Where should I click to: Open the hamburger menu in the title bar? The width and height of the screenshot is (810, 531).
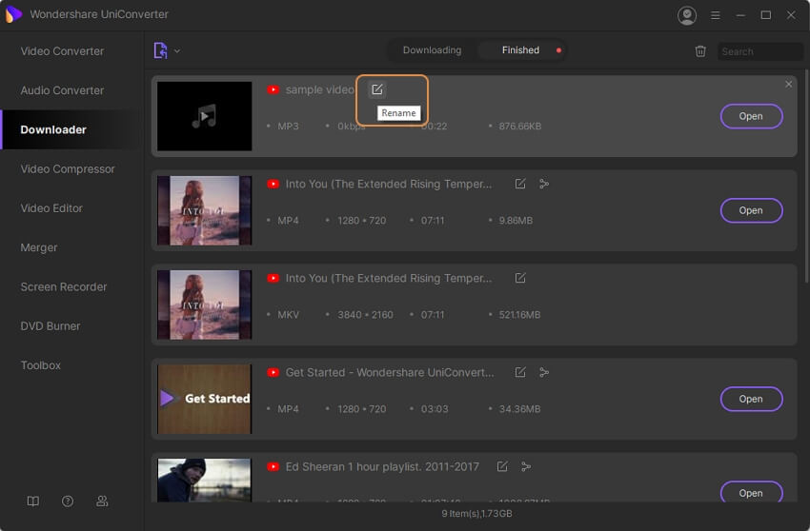tap(716, 15)
